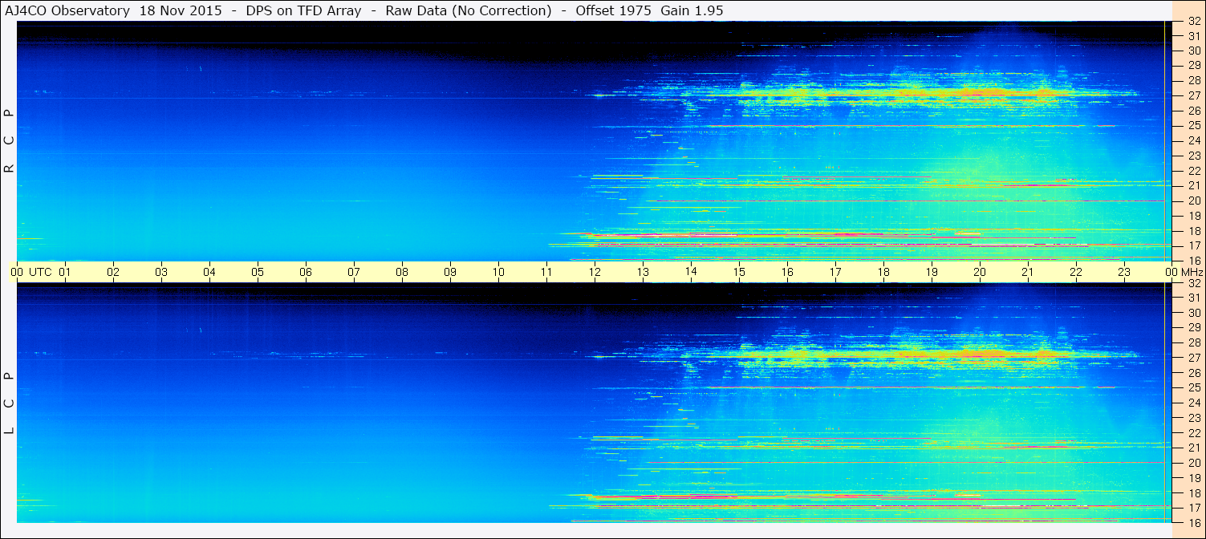Viewport: 1206px width, 539px height.
Task: Choose the 21 hour mark on time axis
Action: click(x=1028, y=272)
